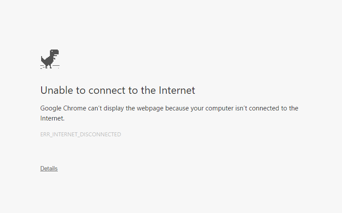Click "Internet." on the message's second line

pos(53,118)
